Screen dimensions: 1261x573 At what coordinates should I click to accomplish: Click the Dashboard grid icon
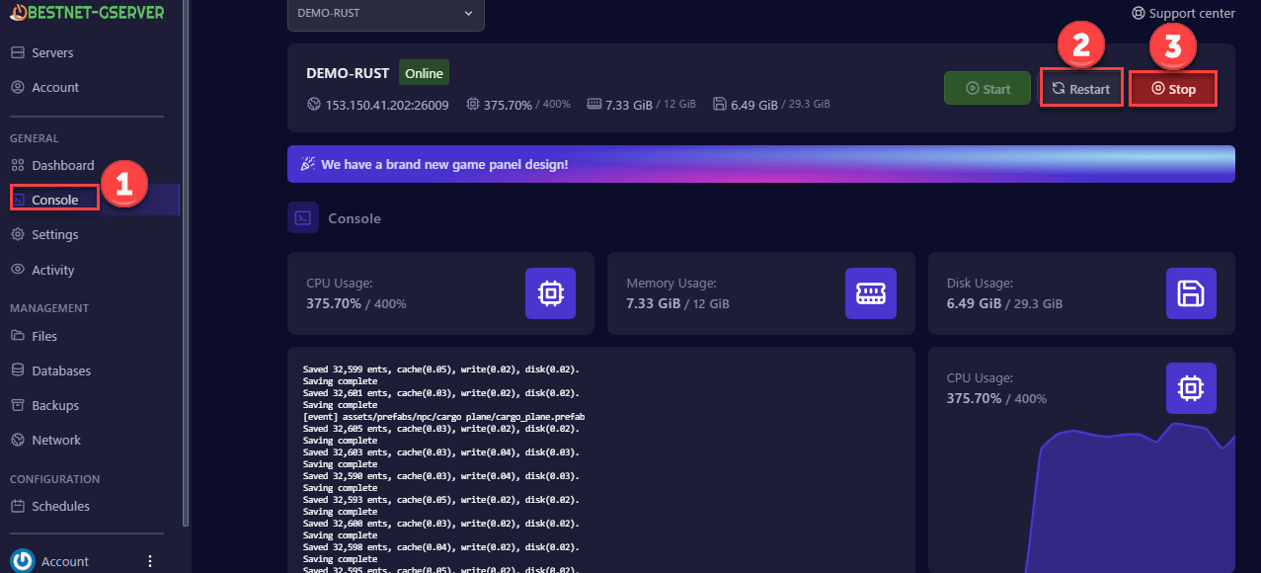tap(17, 165)
